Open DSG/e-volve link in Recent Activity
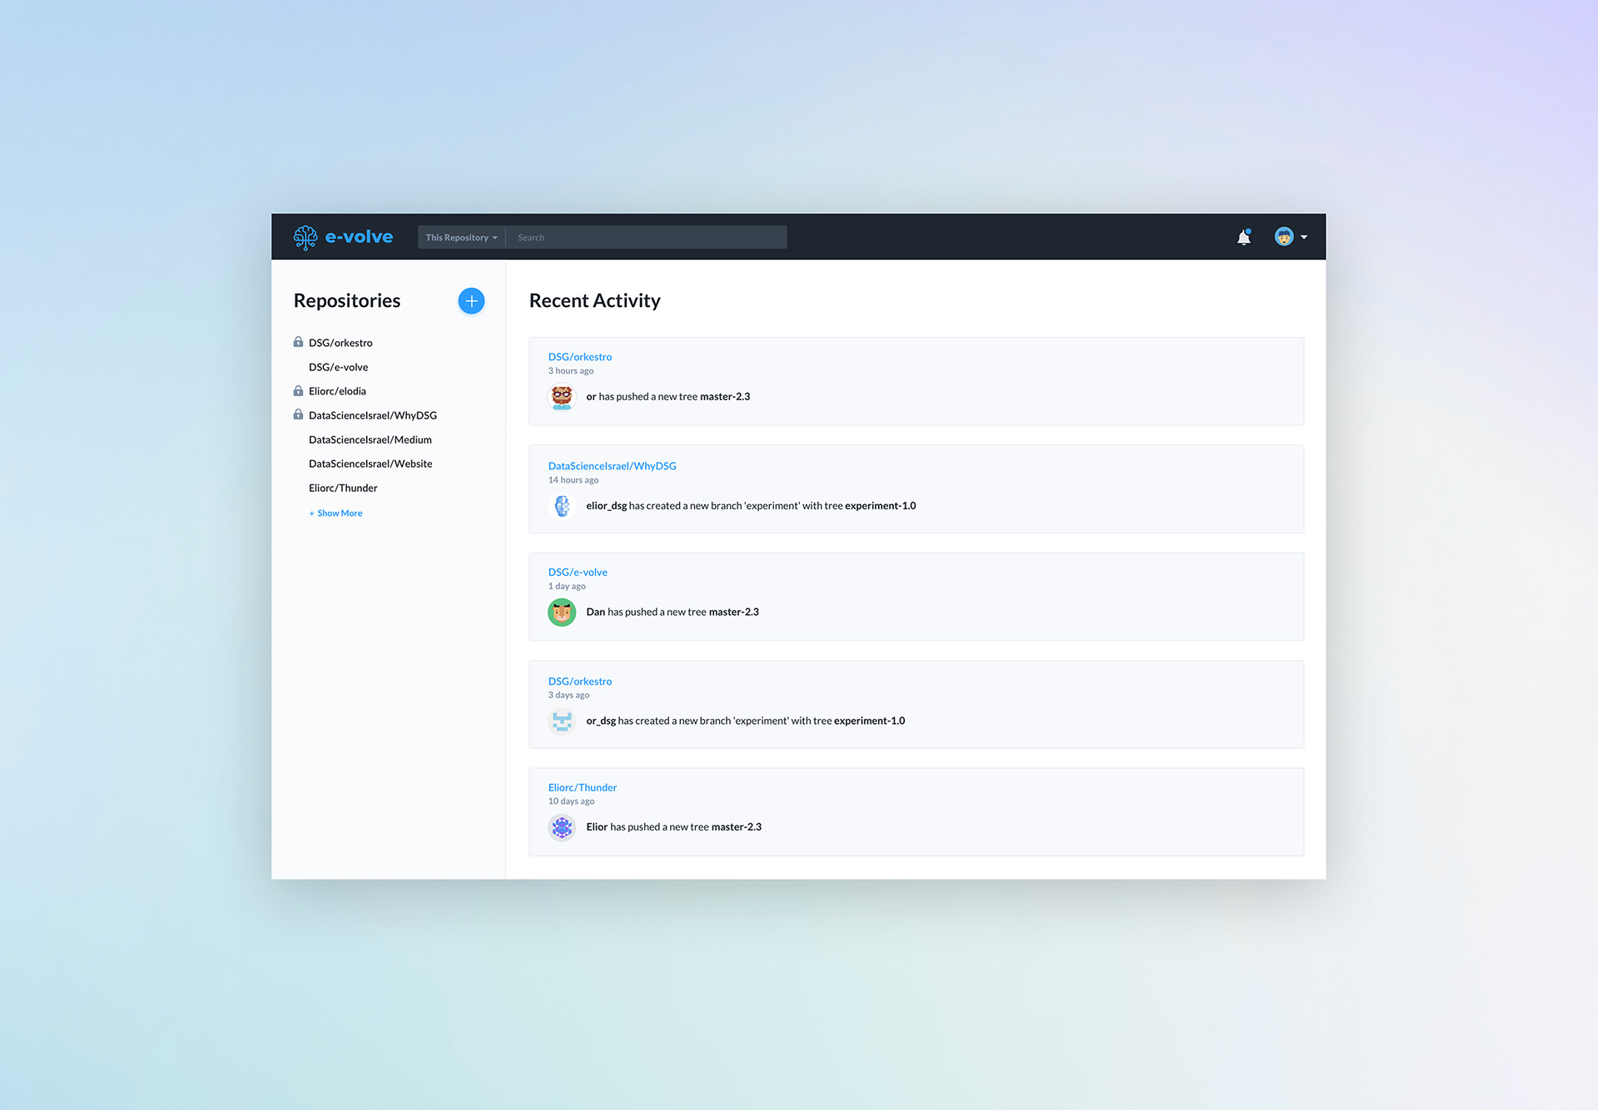Viewport: 1598px width, 1110px height. pyautogui.click(x=578, y=572)
